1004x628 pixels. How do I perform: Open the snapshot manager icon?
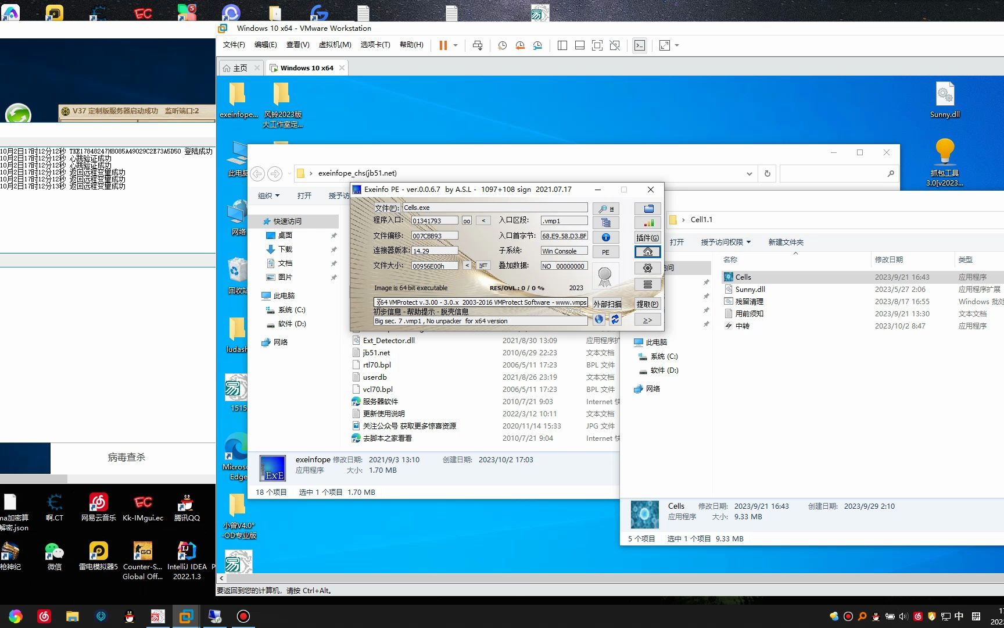(x=538, y=45)
